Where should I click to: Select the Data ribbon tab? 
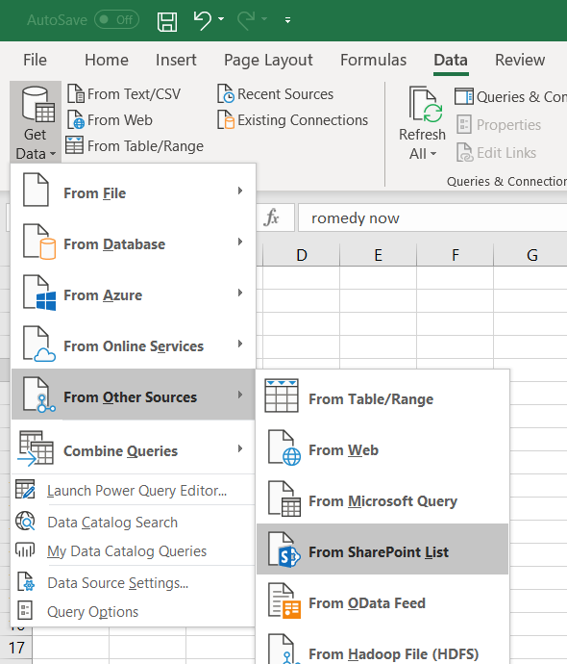(451, 60)
